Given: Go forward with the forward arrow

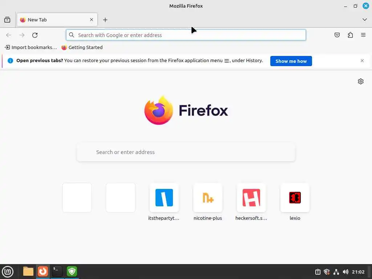Looking at the screenshot, I should point(22,35).
